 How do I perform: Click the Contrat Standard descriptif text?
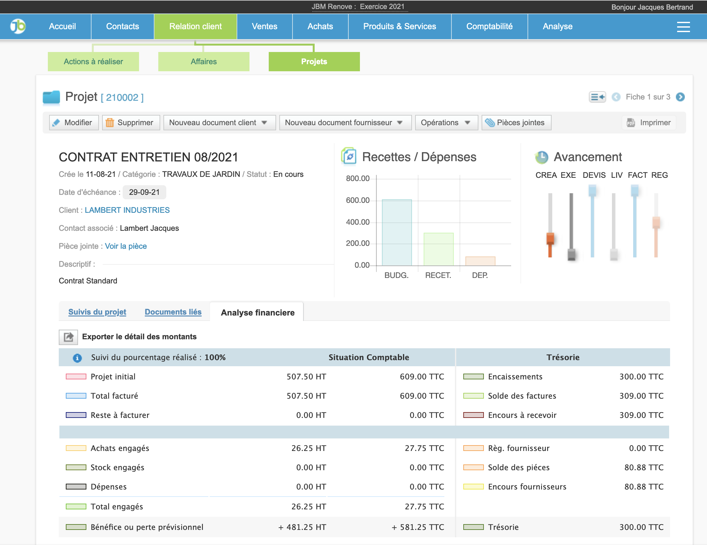(88, 281)
